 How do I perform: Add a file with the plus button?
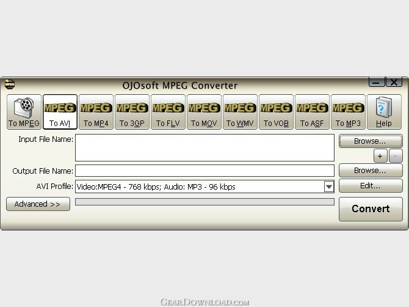pos(380,156)
